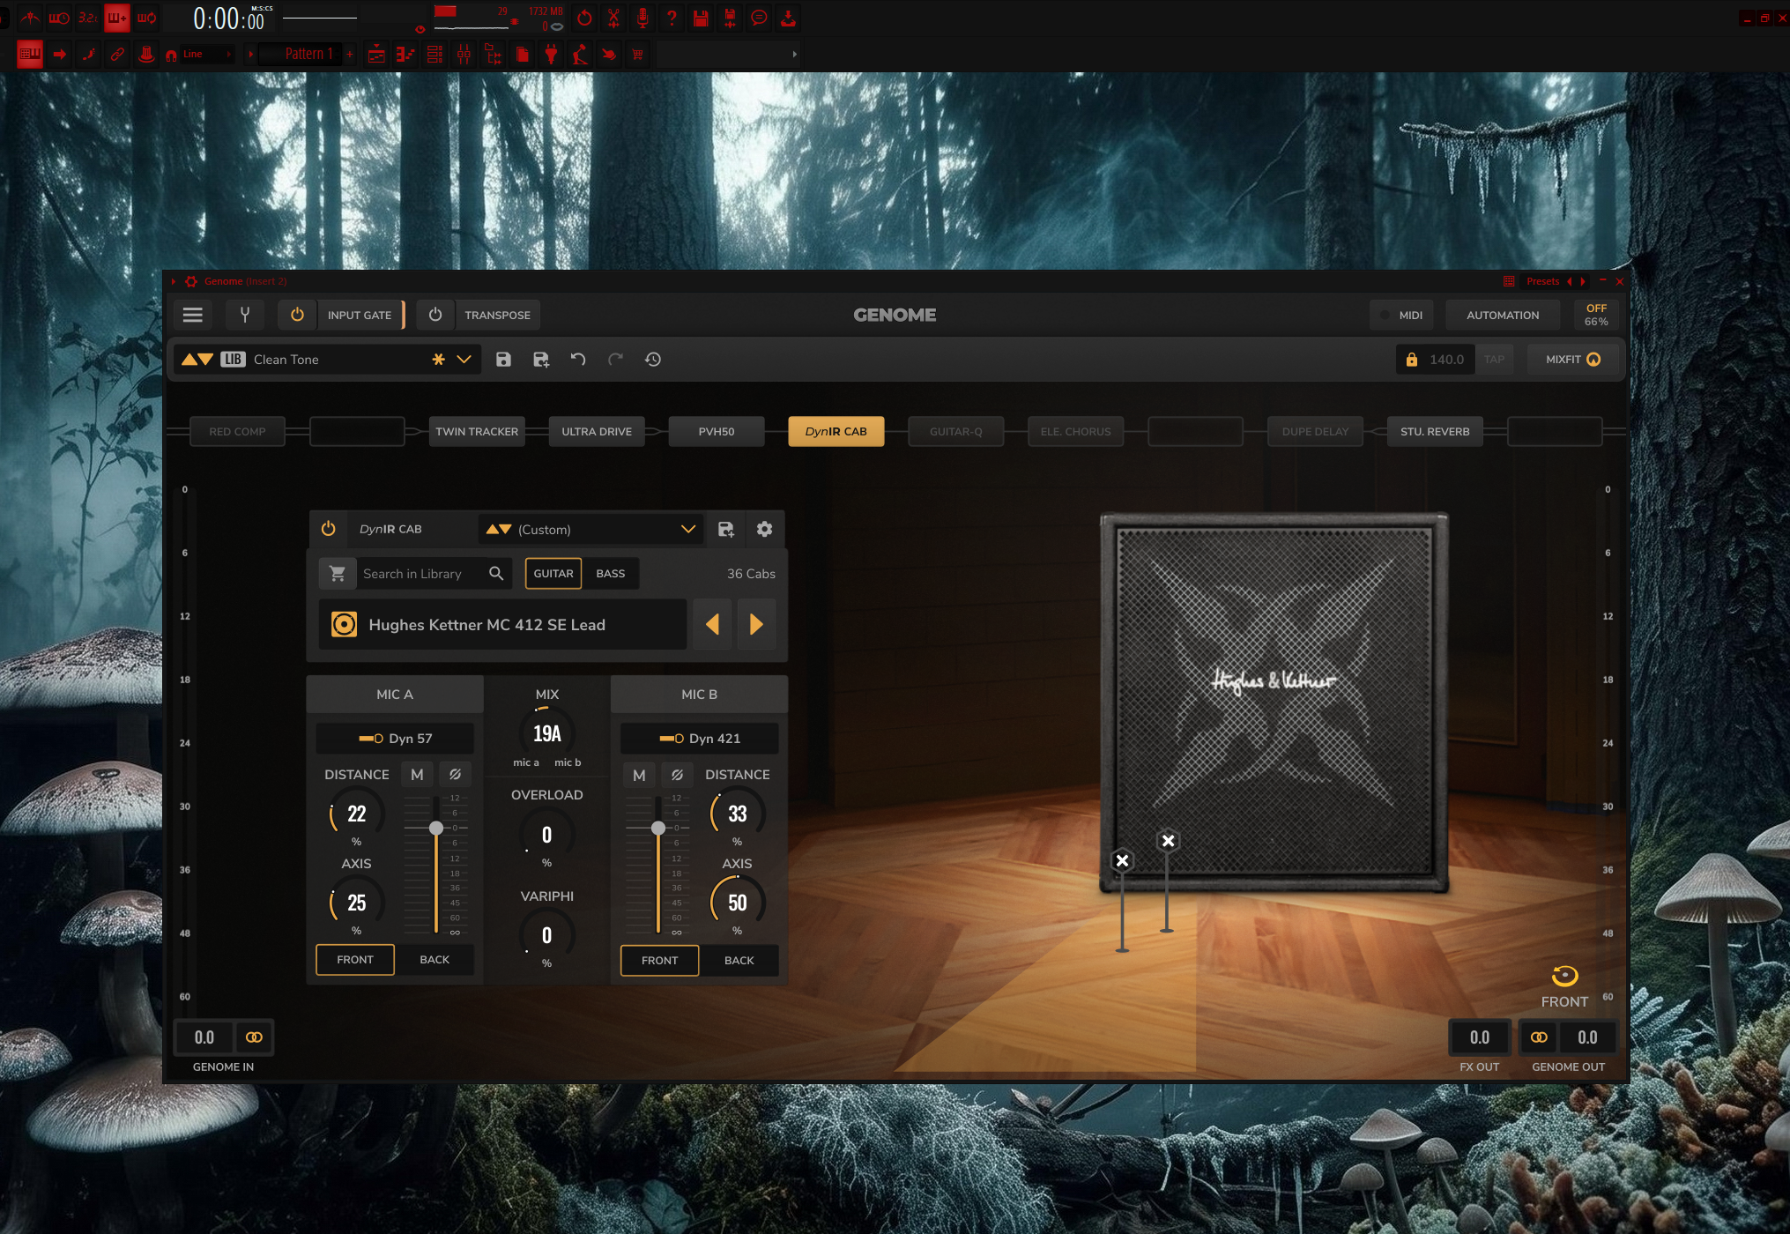1790x1234 pixels.
Task: Click the DynIR CAB settings gear
Action: (764, 529)
